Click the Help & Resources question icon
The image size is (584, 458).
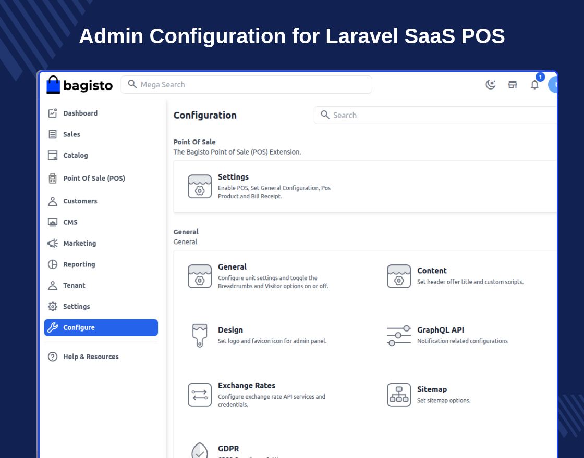point(53,357)
